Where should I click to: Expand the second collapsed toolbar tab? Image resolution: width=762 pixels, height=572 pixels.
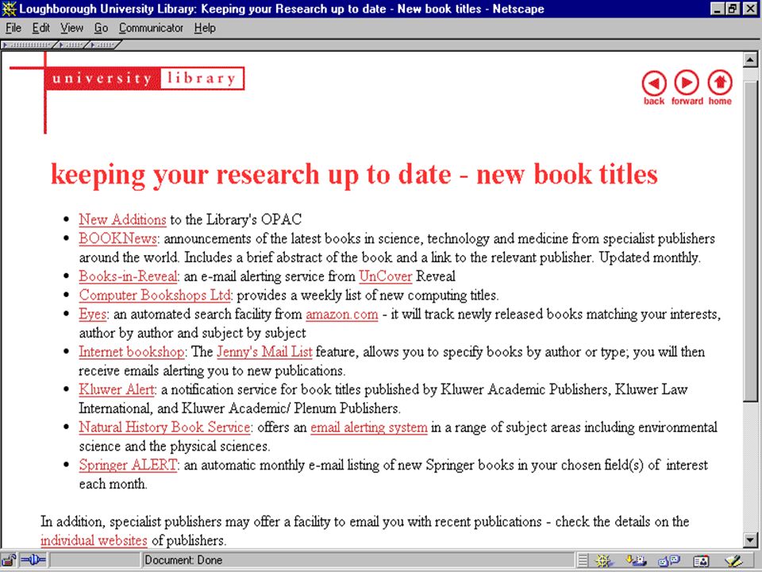(x=71, y=44)
